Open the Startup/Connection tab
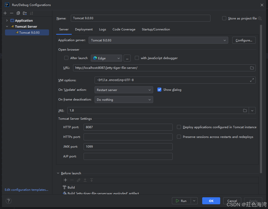 (156, 29)
